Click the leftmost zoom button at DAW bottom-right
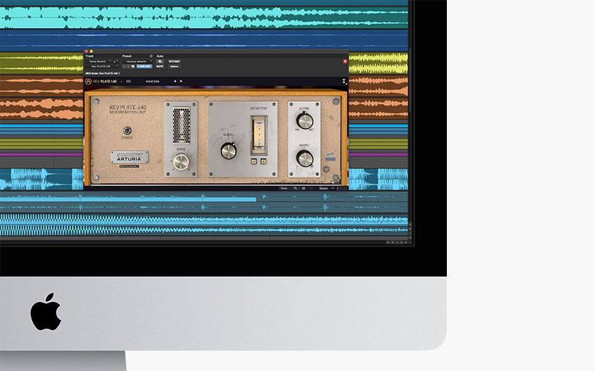 388,242
